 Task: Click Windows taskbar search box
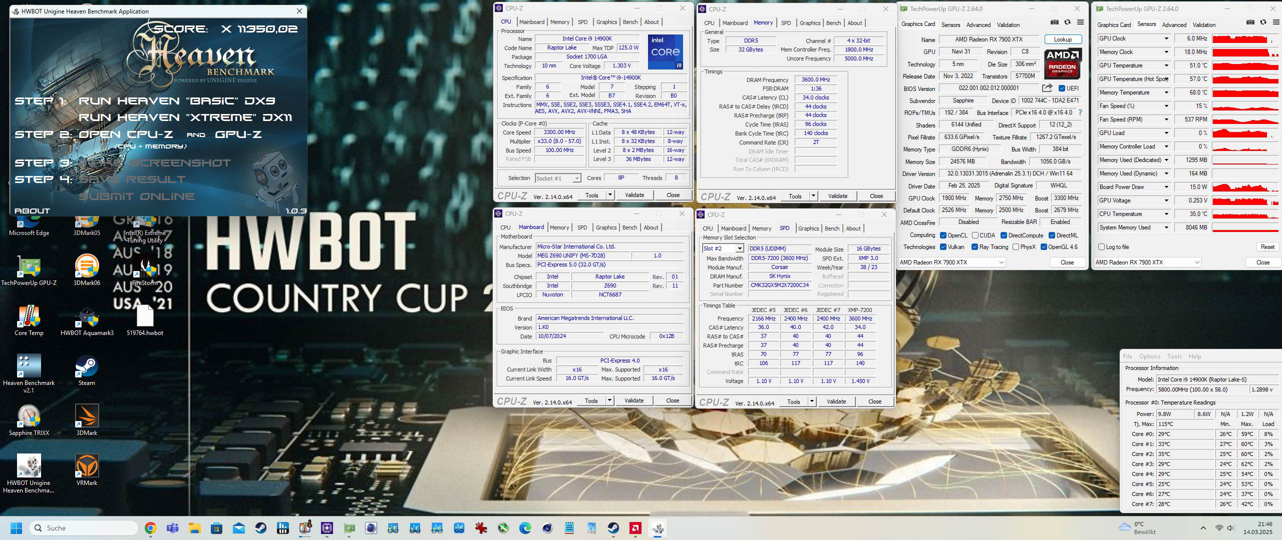[x=84, y=528]
